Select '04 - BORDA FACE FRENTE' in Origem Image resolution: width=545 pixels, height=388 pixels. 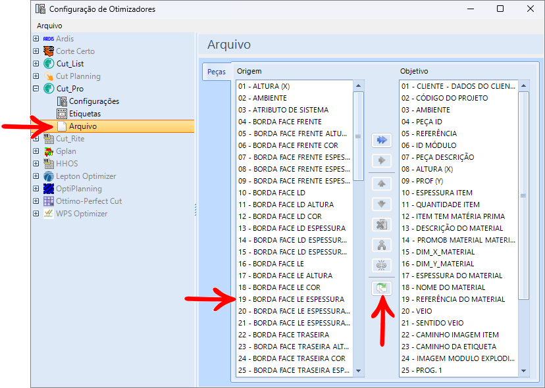coord(294,122)
